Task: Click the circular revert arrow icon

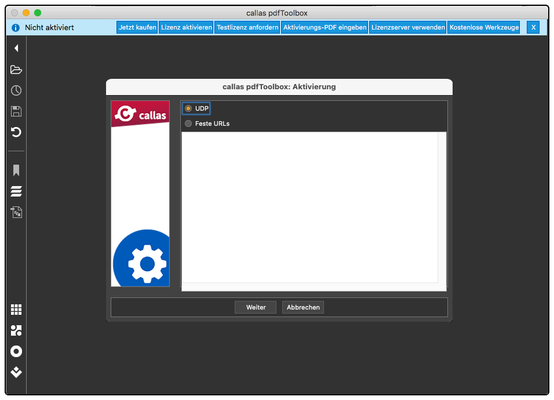Action: point(16,132)
